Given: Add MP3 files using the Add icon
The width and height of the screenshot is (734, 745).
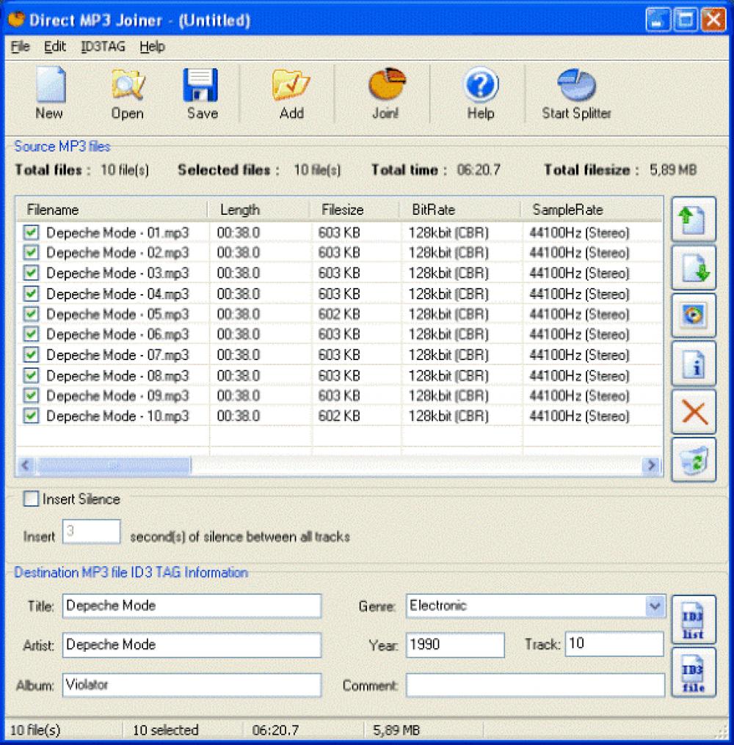Looking at the screenshot, I should [x=291, y=91].
